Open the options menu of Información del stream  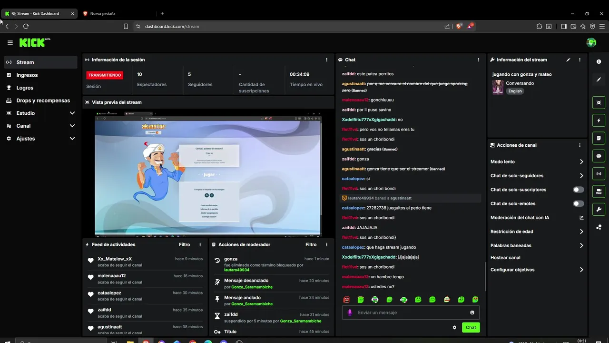coord(580,60)
